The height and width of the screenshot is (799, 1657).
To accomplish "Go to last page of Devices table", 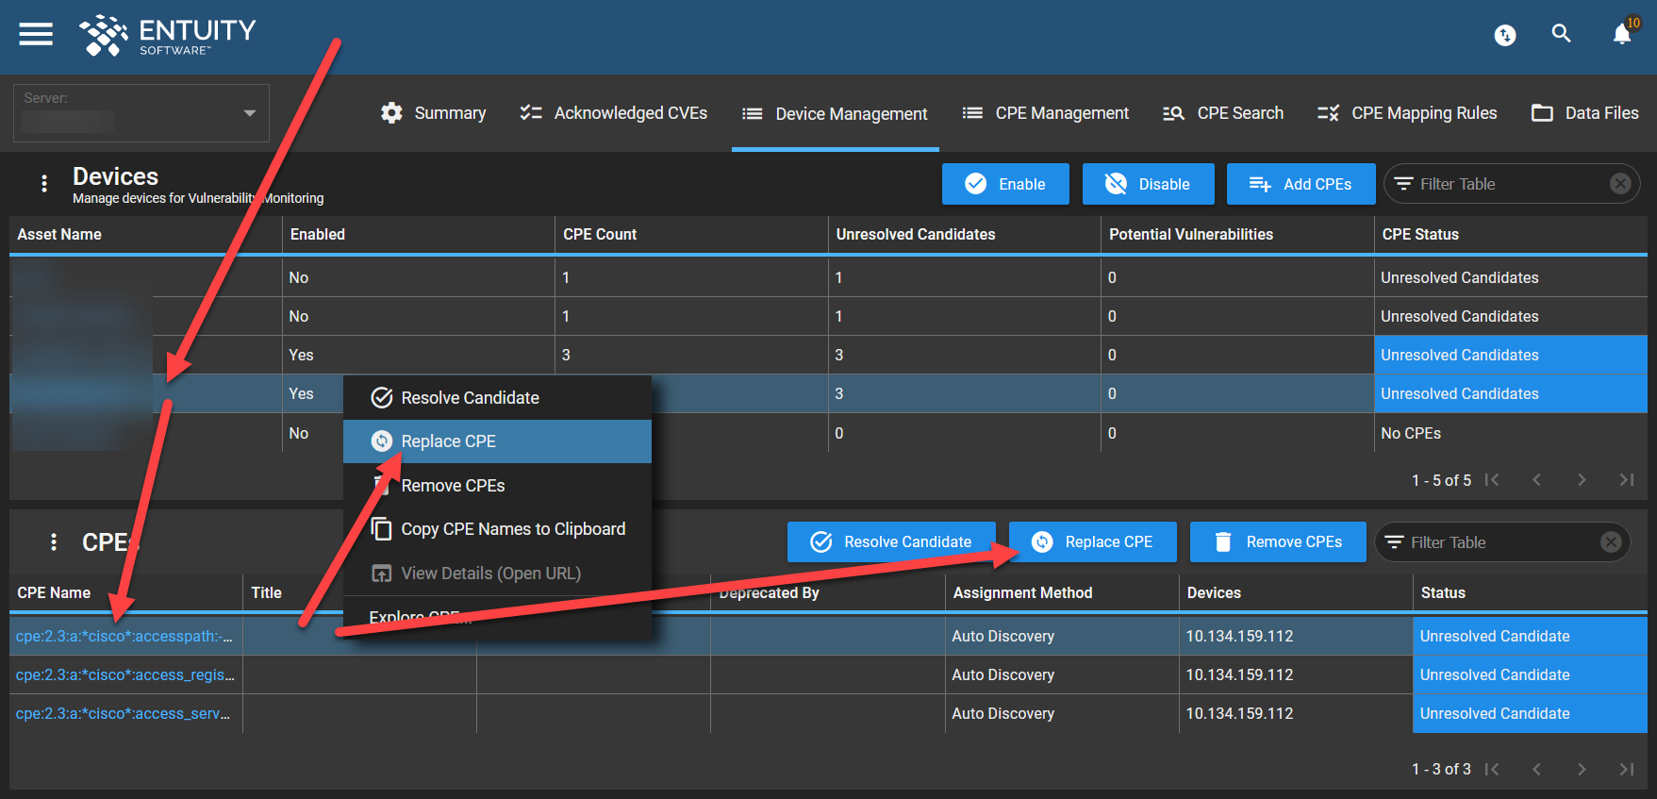I will pos(1627,480).
